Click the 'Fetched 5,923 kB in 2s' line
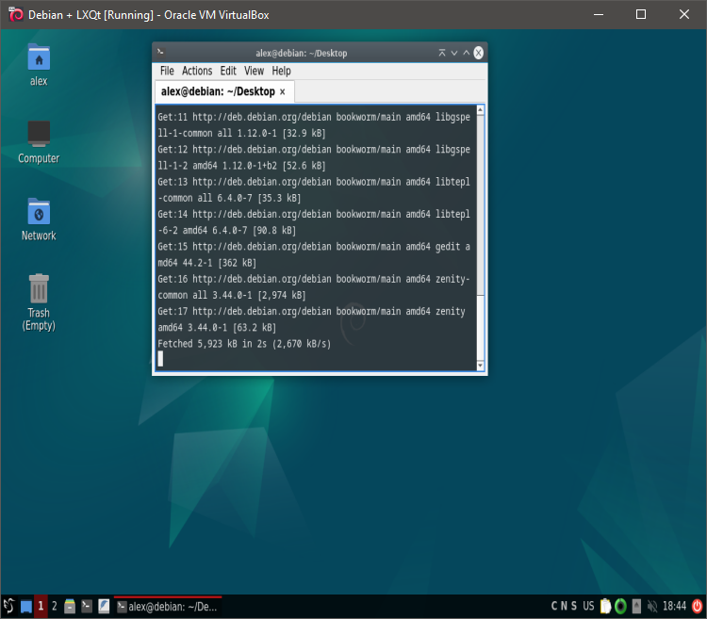Screen dimensions: 707x619 tap(244, 344)
